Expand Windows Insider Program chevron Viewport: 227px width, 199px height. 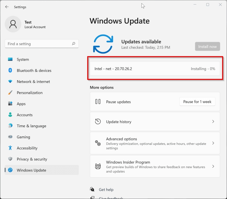(x=213, y=166)
